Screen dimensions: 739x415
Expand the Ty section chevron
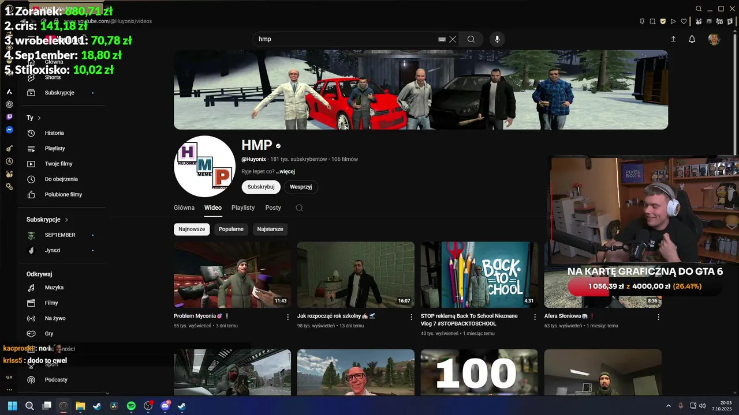click(39, 118)
